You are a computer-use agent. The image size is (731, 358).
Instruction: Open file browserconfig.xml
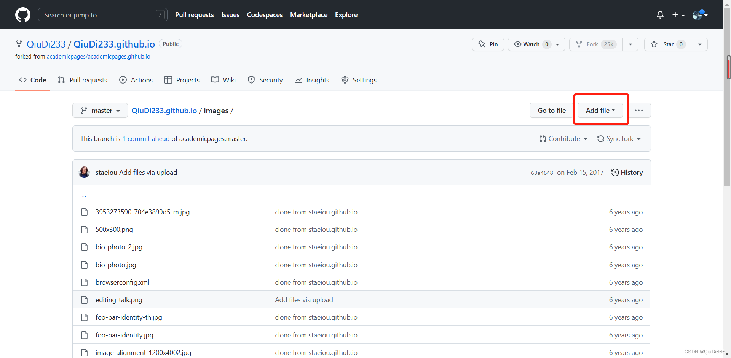tap(122, 282)
